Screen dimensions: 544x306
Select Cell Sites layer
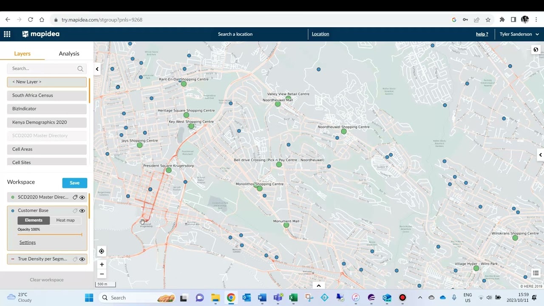point(47,162)
